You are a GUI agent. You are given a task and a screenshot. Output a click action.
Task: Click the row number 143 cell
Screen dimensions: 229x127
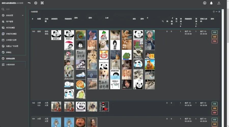click(33, 31)
